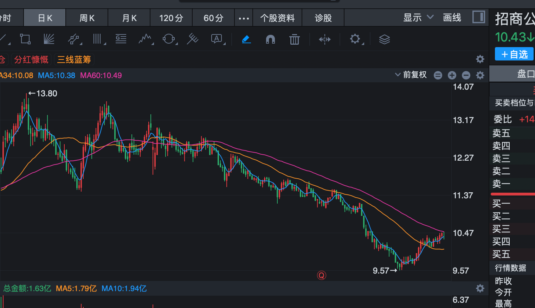Screen dimensions: 535x308
Task: Expand the 前复权 adjustment dropdown
Action: pyautogui.click(x=411, y=75)
